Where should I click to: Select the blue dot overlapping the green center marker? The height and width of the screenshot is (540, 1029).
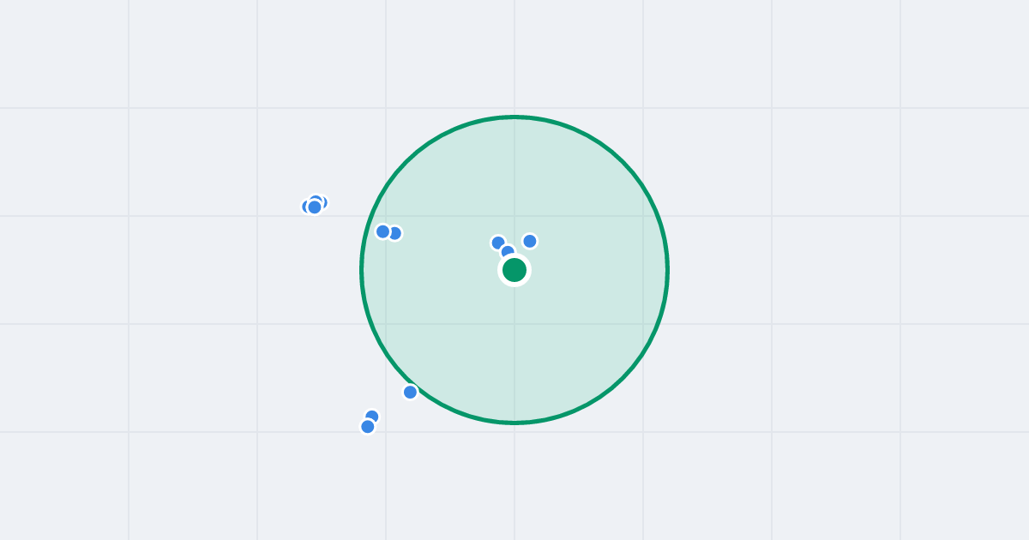point(508,252)
